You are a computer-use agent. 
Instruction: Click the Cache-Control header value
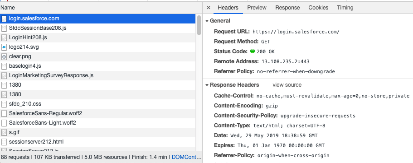(x=333, y=96)
